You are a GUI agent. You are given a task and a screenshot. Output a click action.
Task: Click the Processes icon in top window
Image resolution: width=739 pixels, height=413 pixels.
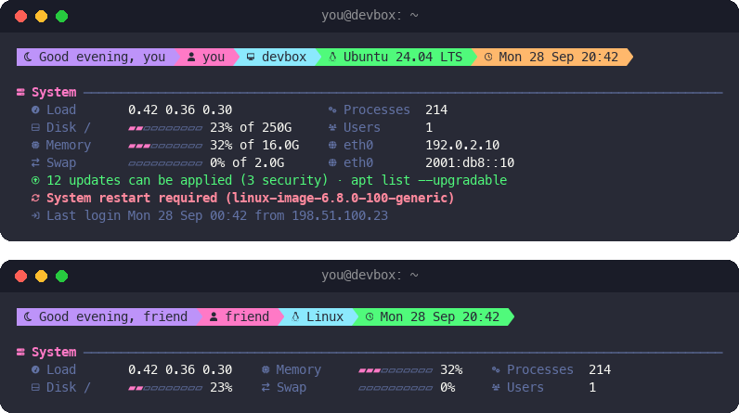[x=332, y=110]
